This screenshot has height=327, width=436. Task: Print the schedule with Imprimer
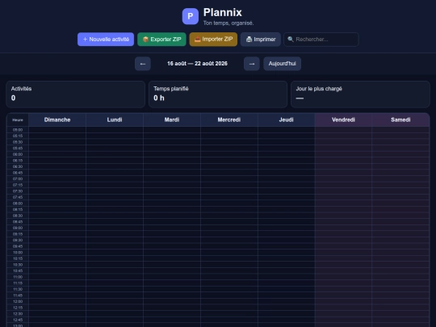click(x=261, y=40)
